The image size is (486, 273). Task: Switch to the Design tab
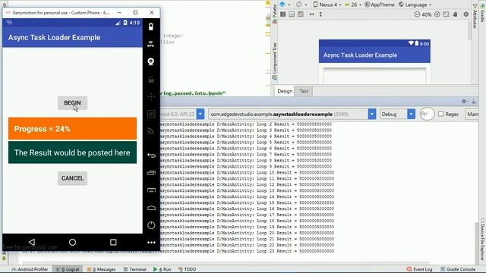click(x=285, y=91)
